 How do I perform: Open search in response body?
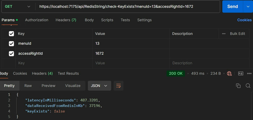coord(248,86)
